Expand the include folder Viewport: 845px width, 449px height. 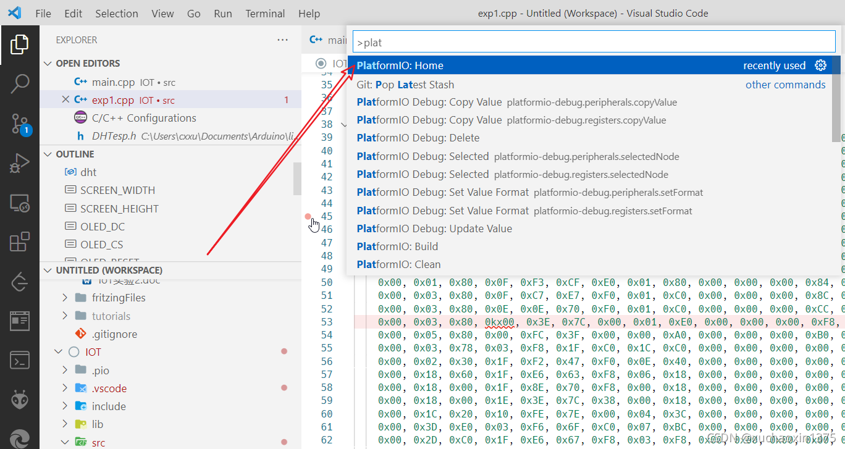[x=65, y=406]
